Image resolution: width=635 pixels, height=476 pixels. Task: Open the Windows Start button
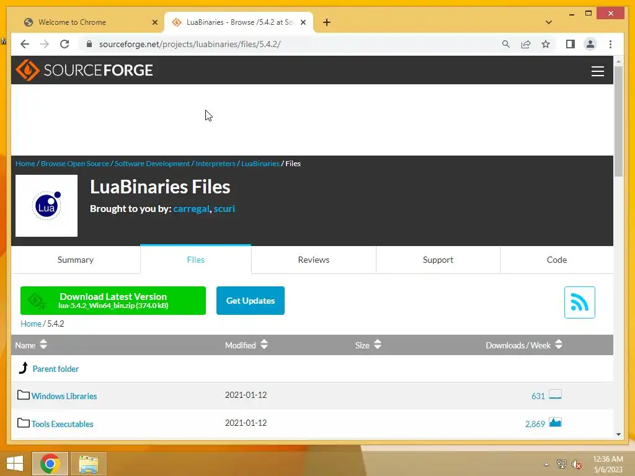(x=15, y=464)
